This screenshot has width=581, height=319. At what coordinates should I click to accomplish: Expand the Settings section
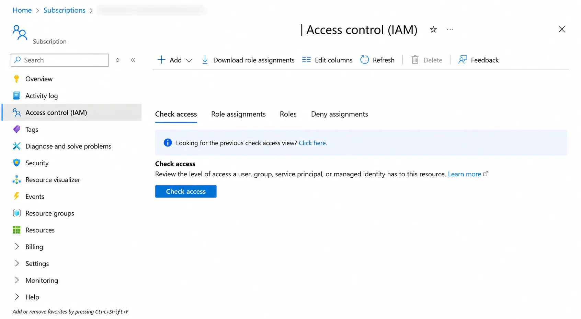17,263
